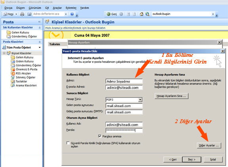The height and width of the screenshot is (167, 228).
Task: Minimize the Posta navigation pane chevron
Action: coord(39,22)
